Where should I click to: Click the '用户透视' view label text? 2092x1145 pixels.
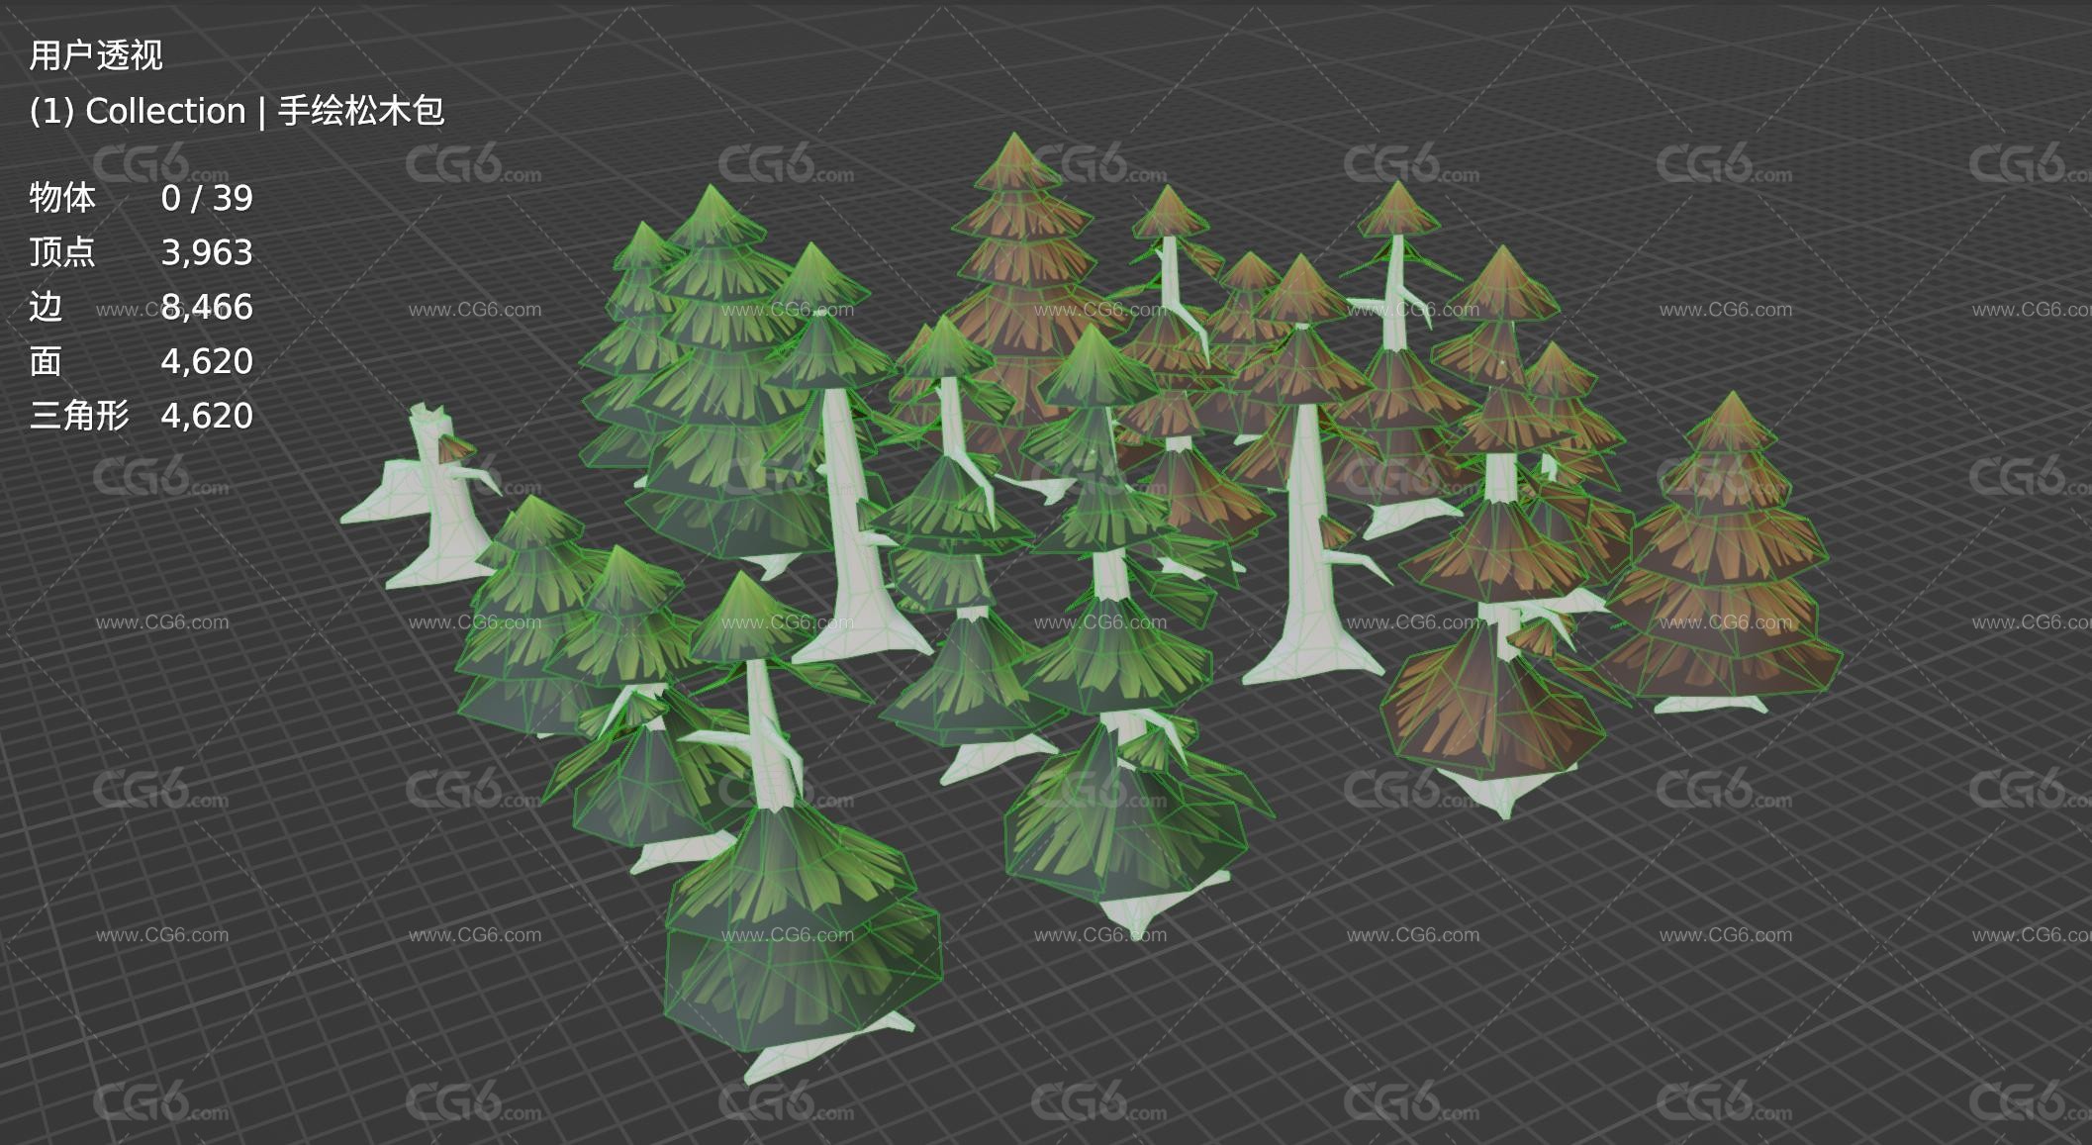tap(96, 55)
